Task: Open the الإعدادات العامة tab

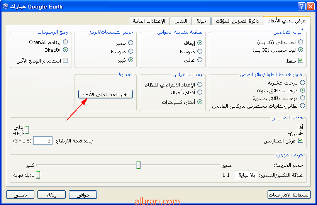Action: pos(149,21)
